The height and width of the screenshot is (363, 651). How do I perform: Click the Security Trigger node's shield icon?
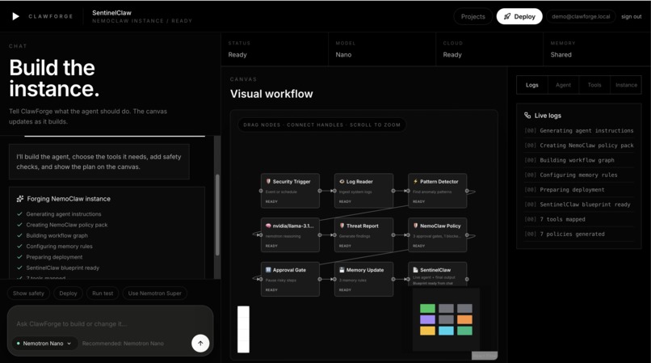(268, 181)
